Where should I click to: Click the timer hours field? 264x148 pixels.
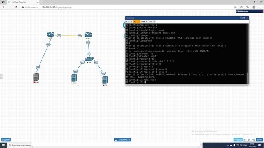tap(245, 140)
